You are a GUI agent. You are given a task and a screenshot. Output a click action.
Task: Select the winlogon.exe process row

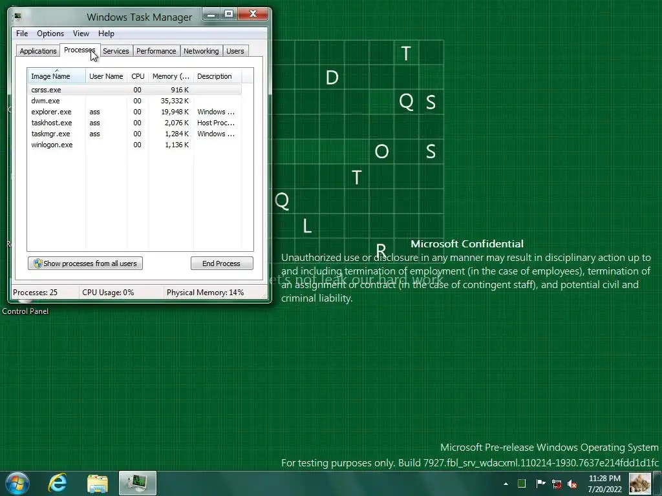pyautogui.click(x=134, y=145)
